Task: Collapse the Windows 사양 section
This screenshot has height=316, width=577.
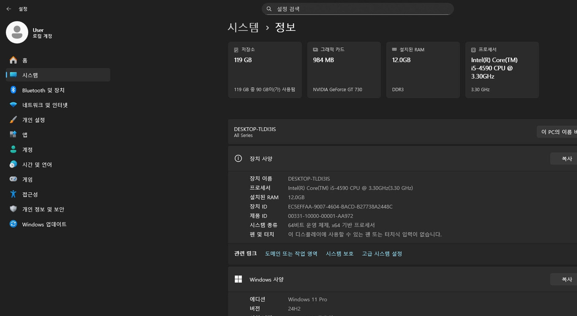Action: point(266,279)
